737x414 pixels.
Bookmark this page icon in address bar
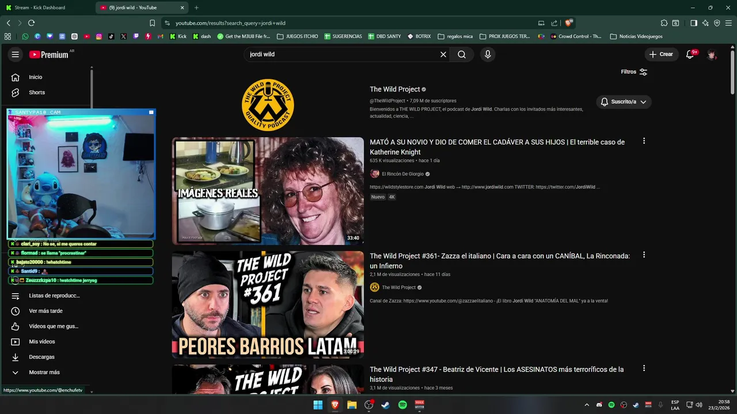[152, 23]
